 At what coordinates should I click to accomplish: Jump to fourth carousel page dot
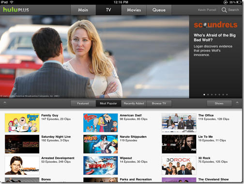click(x=215, y=95)
